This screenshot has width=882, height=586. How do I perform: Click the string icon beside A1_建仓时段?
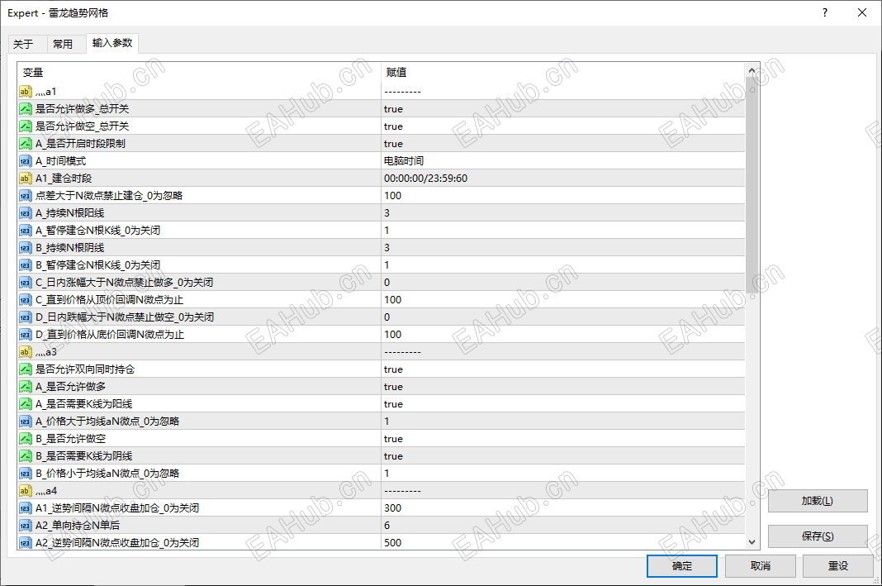[26, 179]
